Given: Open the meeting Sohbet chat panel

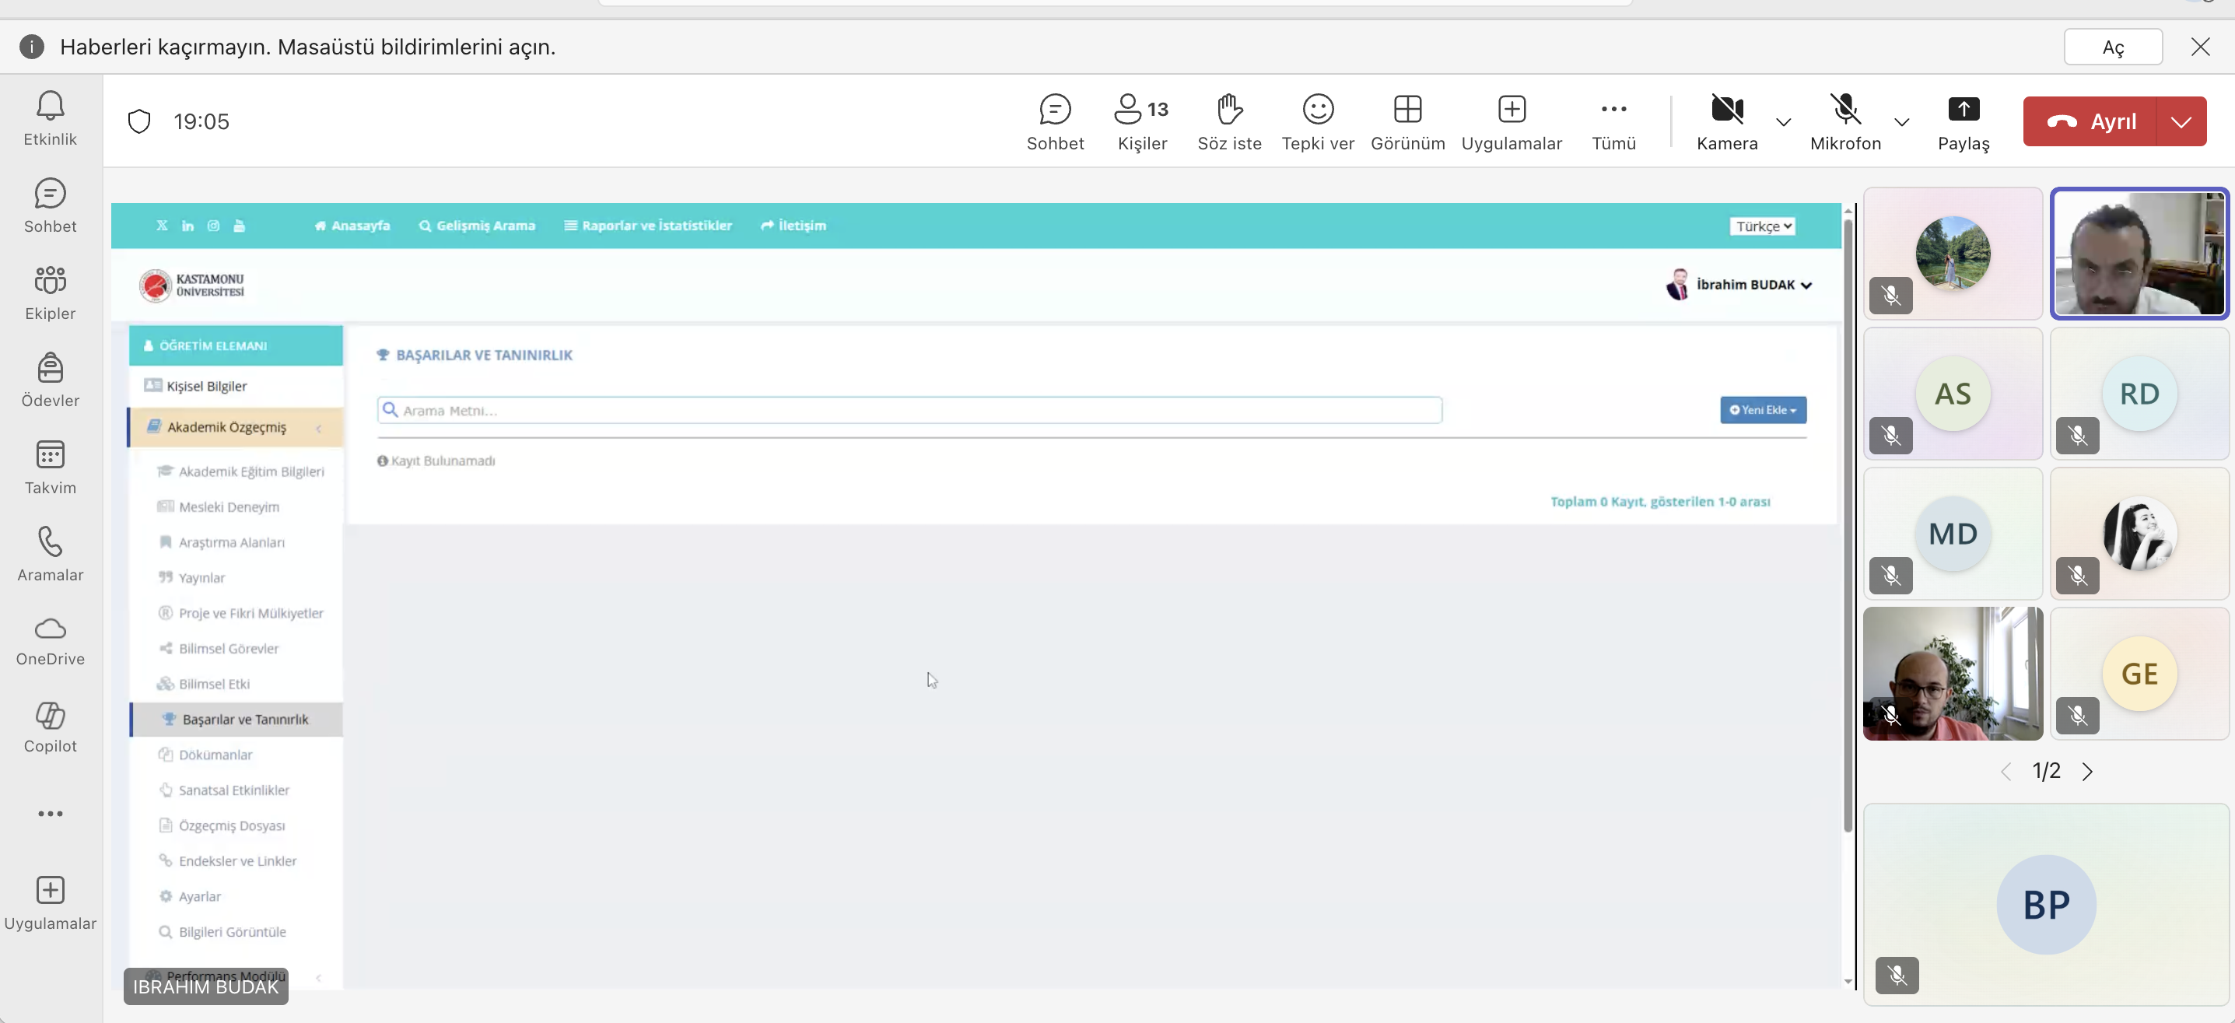Looking at the screenshot, I should [1055, 122].
